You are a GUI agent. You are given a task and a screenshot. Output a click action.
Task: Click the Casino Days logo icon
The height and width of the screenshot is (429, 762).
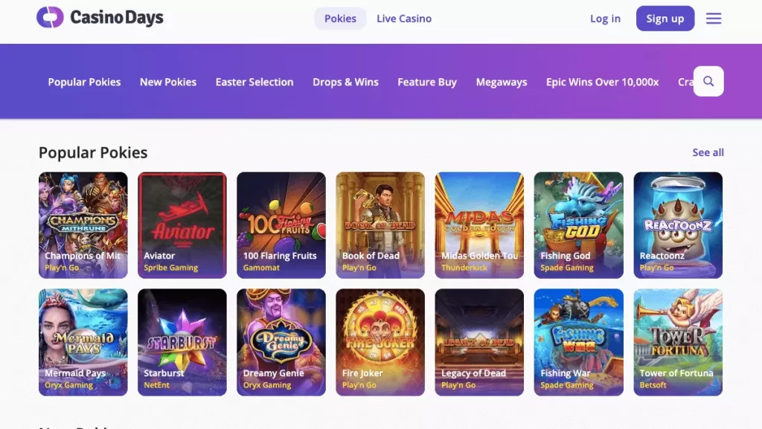click(50, 17)
